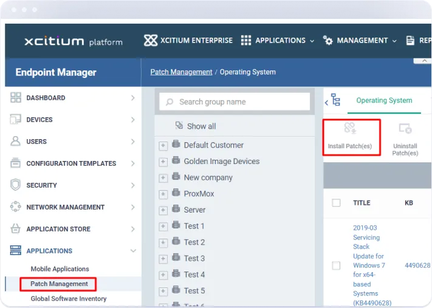Switch to the Operating System tab
Image resolution: width=432 pixels, height=308 pixels.
[384, 101]
